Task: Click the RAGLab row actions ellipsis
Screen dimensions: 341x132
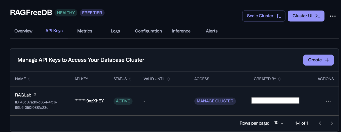Action: [328, 101]
